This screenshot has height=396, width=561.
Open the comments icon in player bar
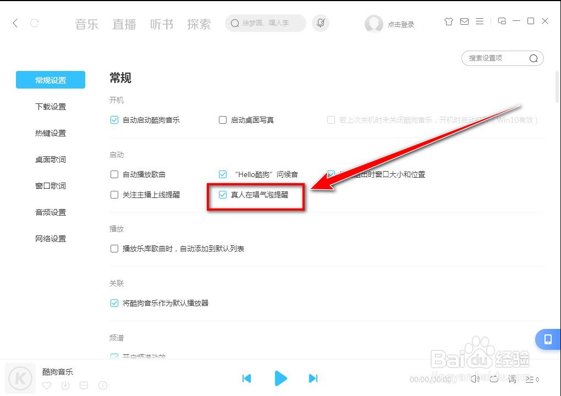tap(84, 386)
